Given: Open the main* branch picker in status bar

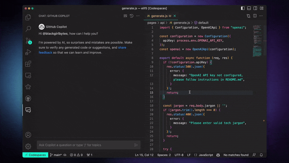Looking at the screenshot, I should 56,155.
